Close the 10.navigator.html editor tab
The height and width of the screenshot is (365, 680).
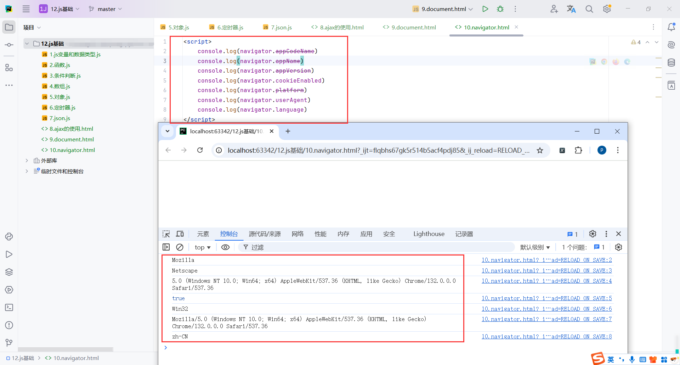(516, 27)
